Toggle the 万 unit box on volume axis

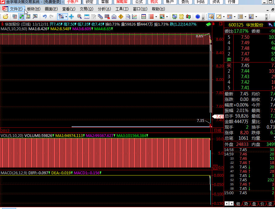[x=215, y=167]
